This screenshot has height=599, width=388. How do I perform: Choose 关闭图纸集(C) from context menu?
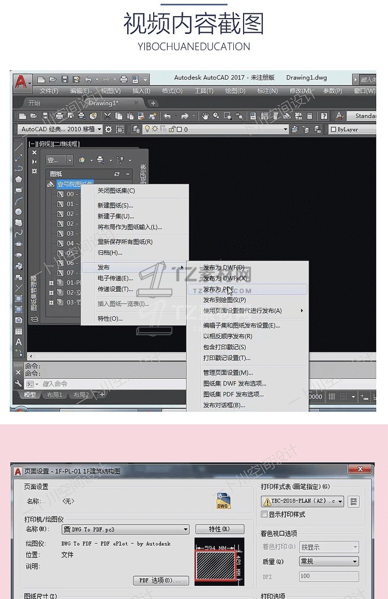116,191
